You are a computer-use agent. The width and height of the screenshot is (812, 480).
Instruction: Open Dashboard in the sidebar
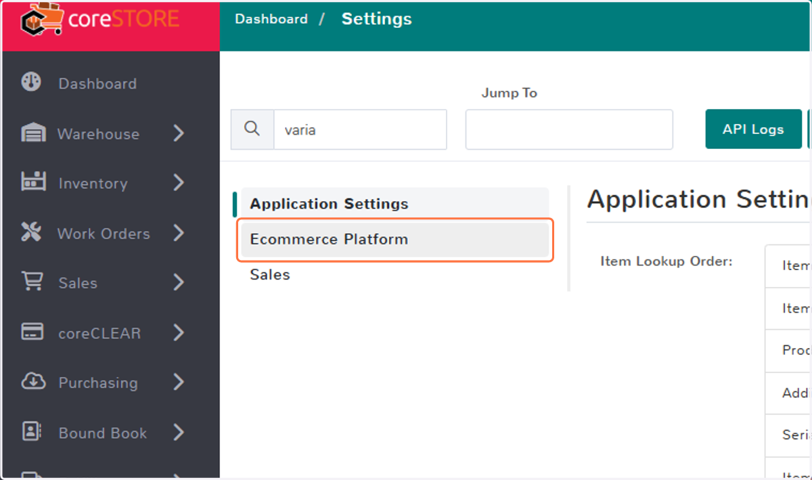click(97, 84)
